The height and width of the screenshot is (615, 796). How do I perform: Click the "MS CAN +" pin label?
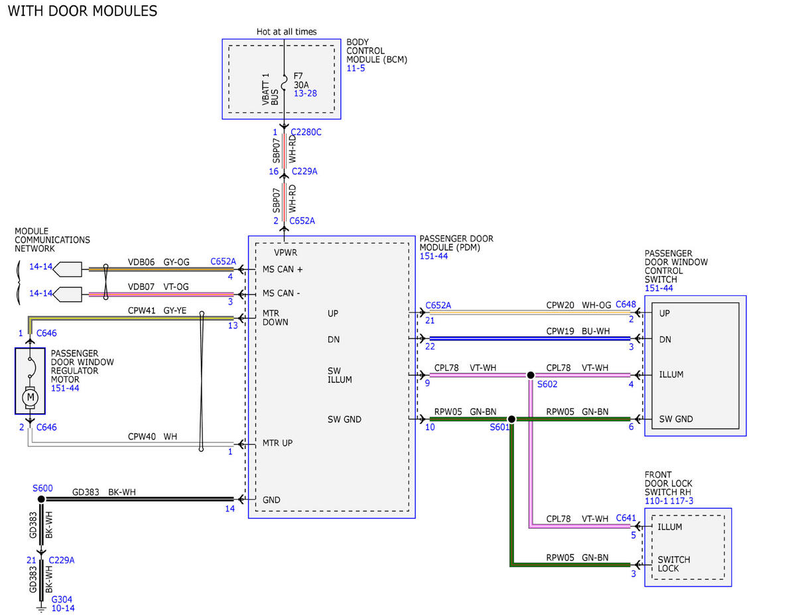click(283, 269)
